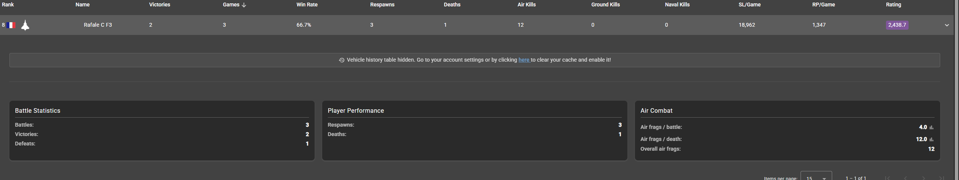Go to the first page of results

click(x=887, y=178)
